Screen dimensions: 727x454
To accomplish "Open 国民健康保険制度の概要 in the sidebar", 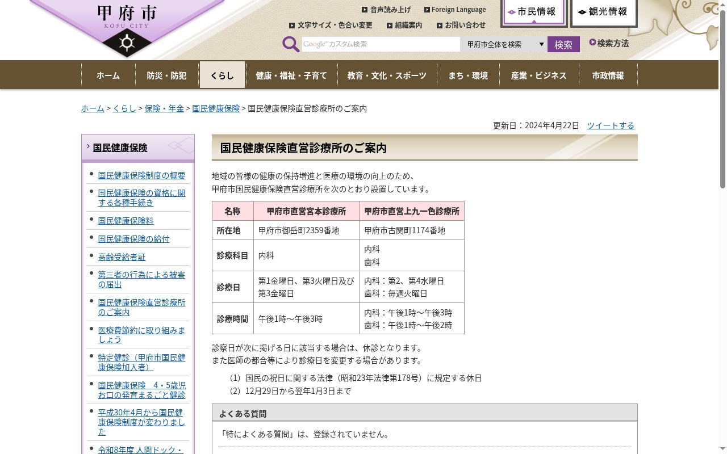I will point(141,175).
